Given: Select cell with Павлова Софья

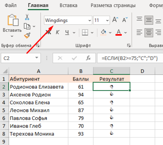Looking at the screenshot, I should pyautogui.click(x=38, y=118).
